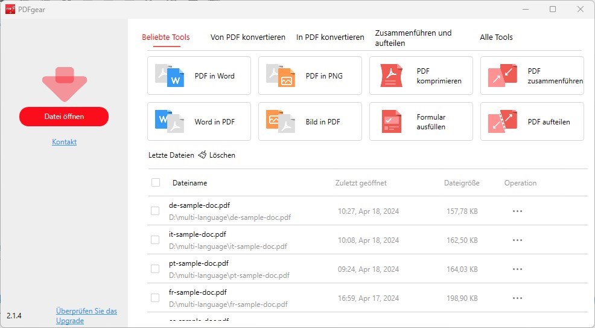
Task: Go to the In PDF konvertieren tab
Action: [330, 37]
